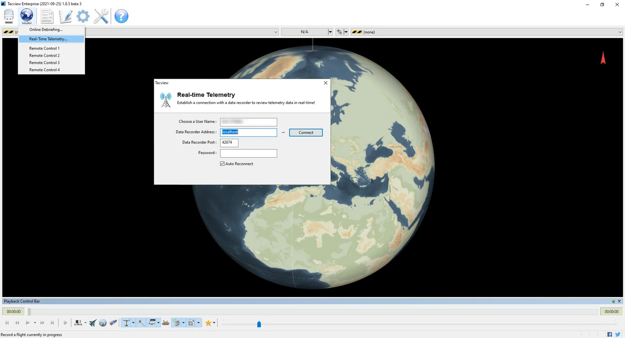Open the Facebook icon in status bar

point(610,334)
